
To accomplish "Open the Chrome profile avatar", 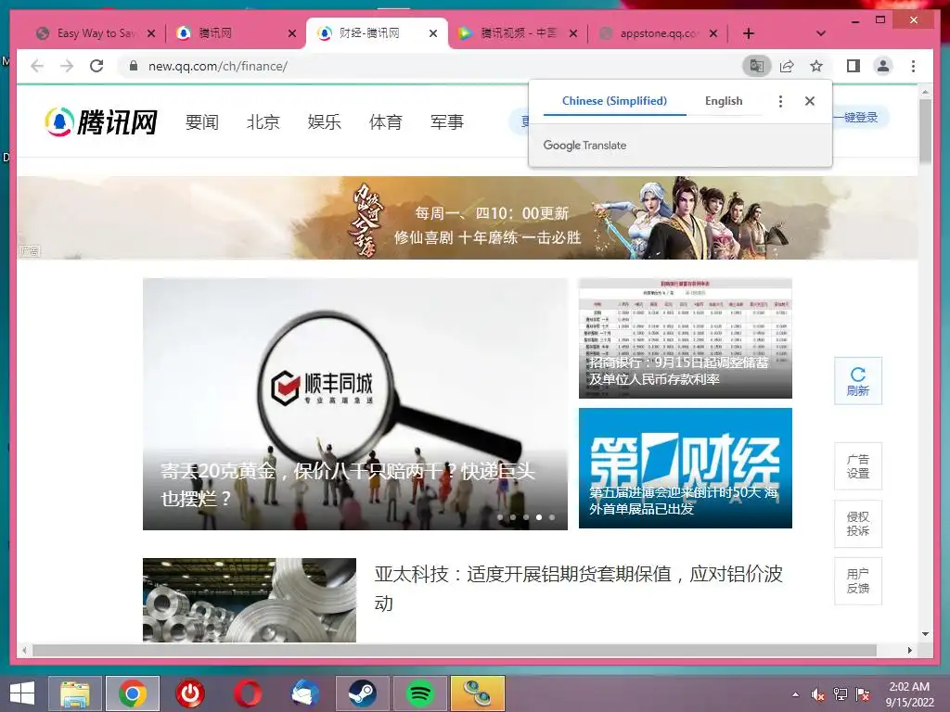I will (x=883, y=66).
